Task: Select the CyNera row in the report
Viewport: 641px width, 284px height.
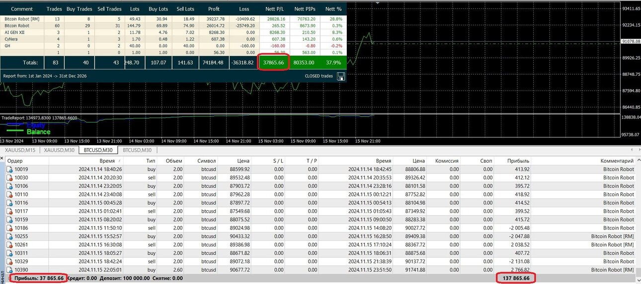Action: tap(173, 39)
